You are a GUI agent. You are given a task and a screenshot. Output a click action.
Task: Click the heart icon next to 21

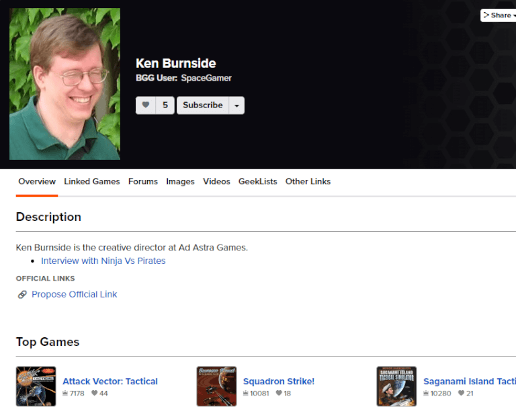pyautogui.click(x=461, y=394)
